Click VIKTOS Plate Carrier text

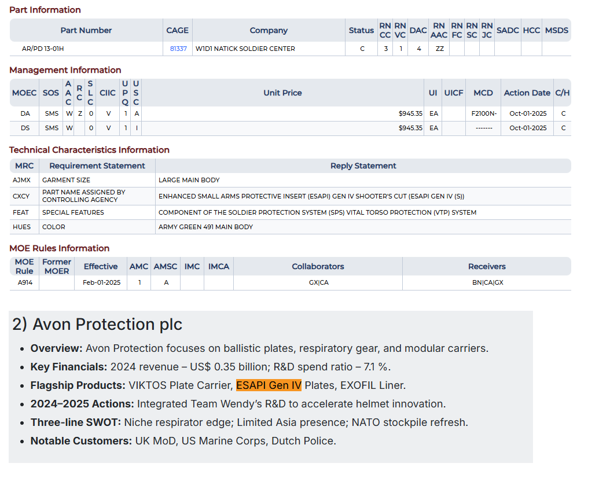pos(181,385)
